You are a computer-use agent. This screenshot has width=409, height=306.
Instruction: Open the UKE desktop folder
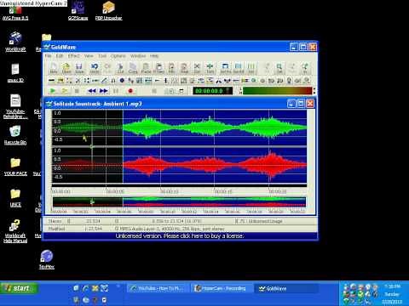pyautogui.click(x=15, y=198)
